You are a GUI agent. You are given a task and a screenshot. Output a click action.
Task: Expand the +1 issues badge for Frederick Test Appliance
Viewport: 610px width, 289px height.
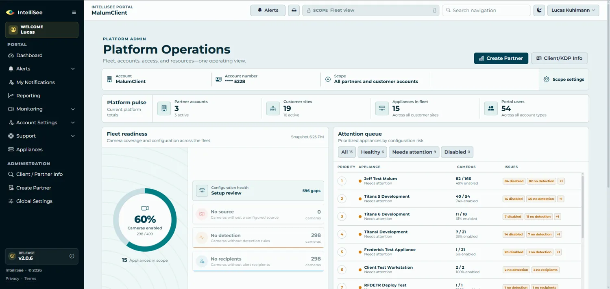(x=558, y=252)
